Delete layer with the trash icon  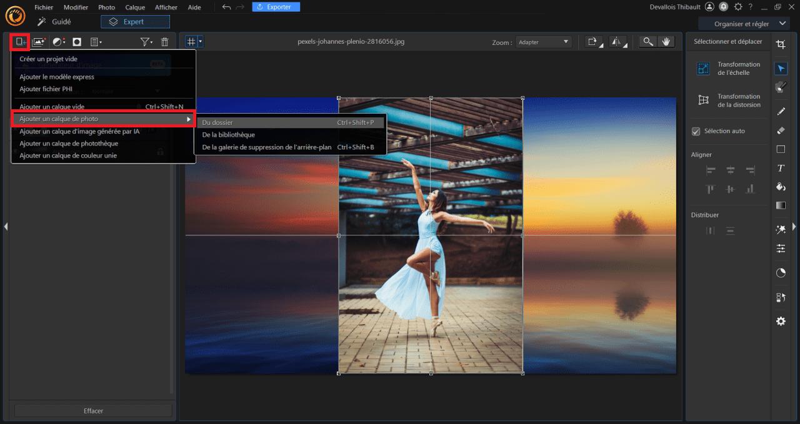tap(164, 42)
